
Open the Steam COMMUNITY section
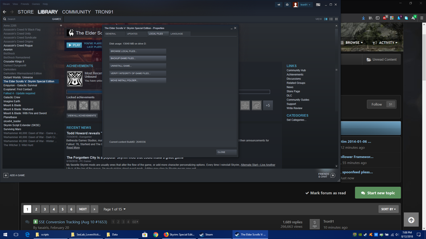[76, 12]
